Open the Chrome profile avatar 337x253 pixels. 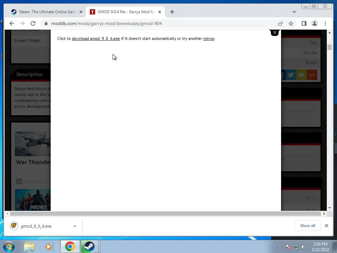314,23
